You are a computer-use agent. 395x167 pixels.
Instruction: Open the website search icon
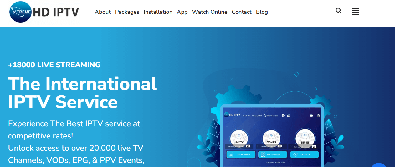click(x=338, y=11)
